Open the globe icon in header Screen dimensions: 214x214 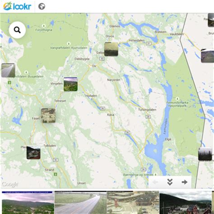tap(42, 6)
